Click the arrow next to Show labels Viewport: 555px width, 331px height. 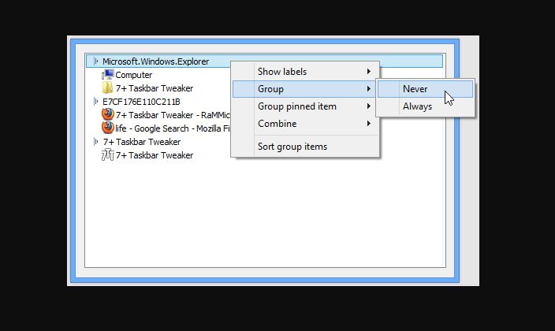coord(369,72)
